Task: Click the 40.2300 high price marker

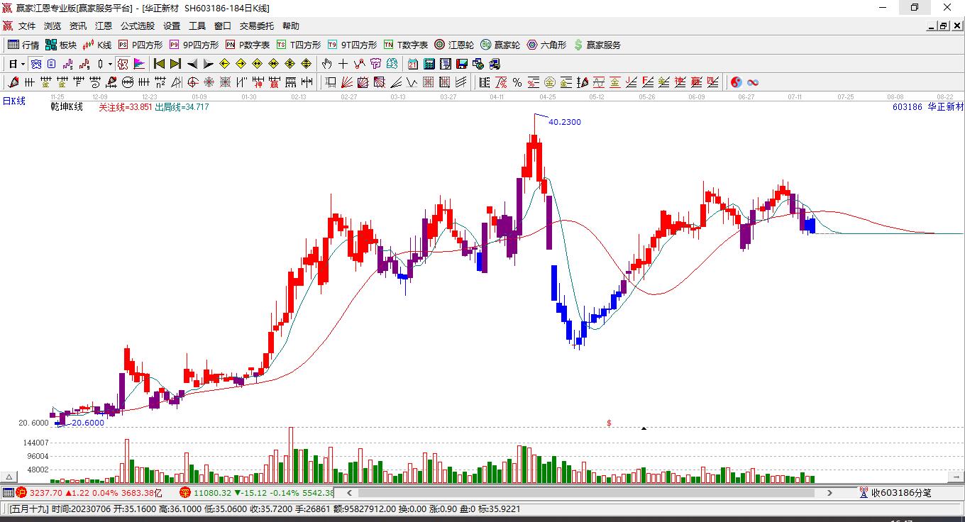Action: [565, 122]
